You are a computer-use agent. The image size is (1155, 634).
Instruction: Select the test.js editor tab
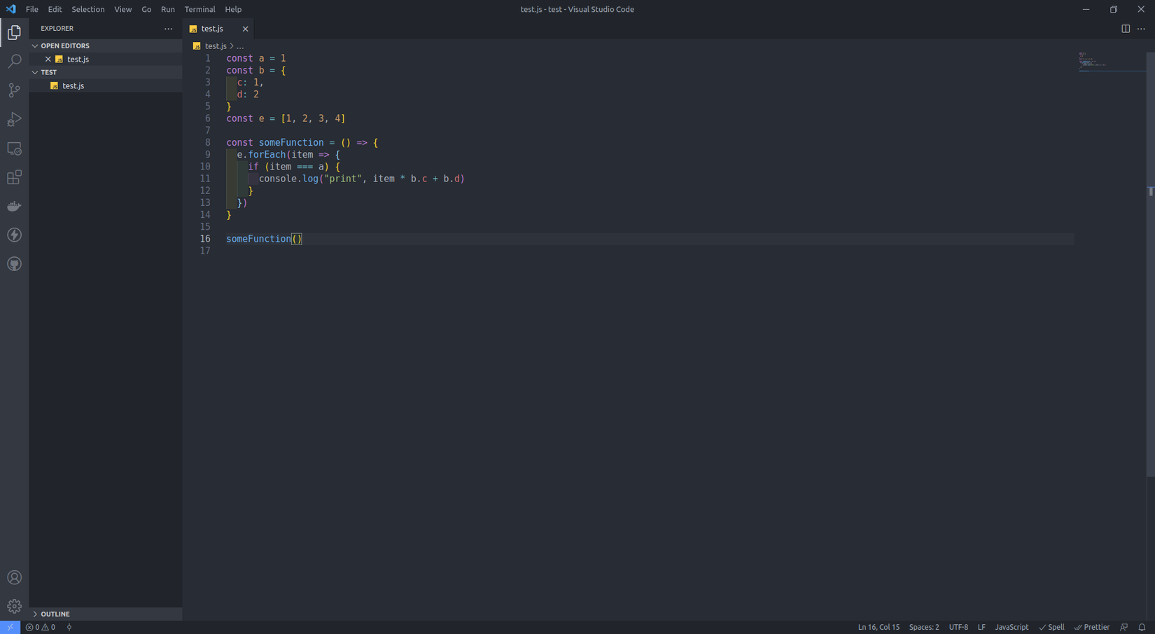coord(213,29)
